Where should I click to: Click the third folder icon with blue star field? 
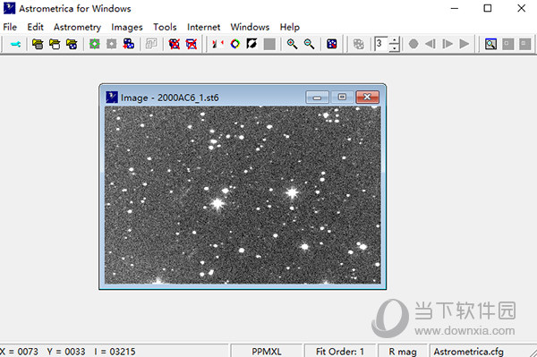click(72, 44)
